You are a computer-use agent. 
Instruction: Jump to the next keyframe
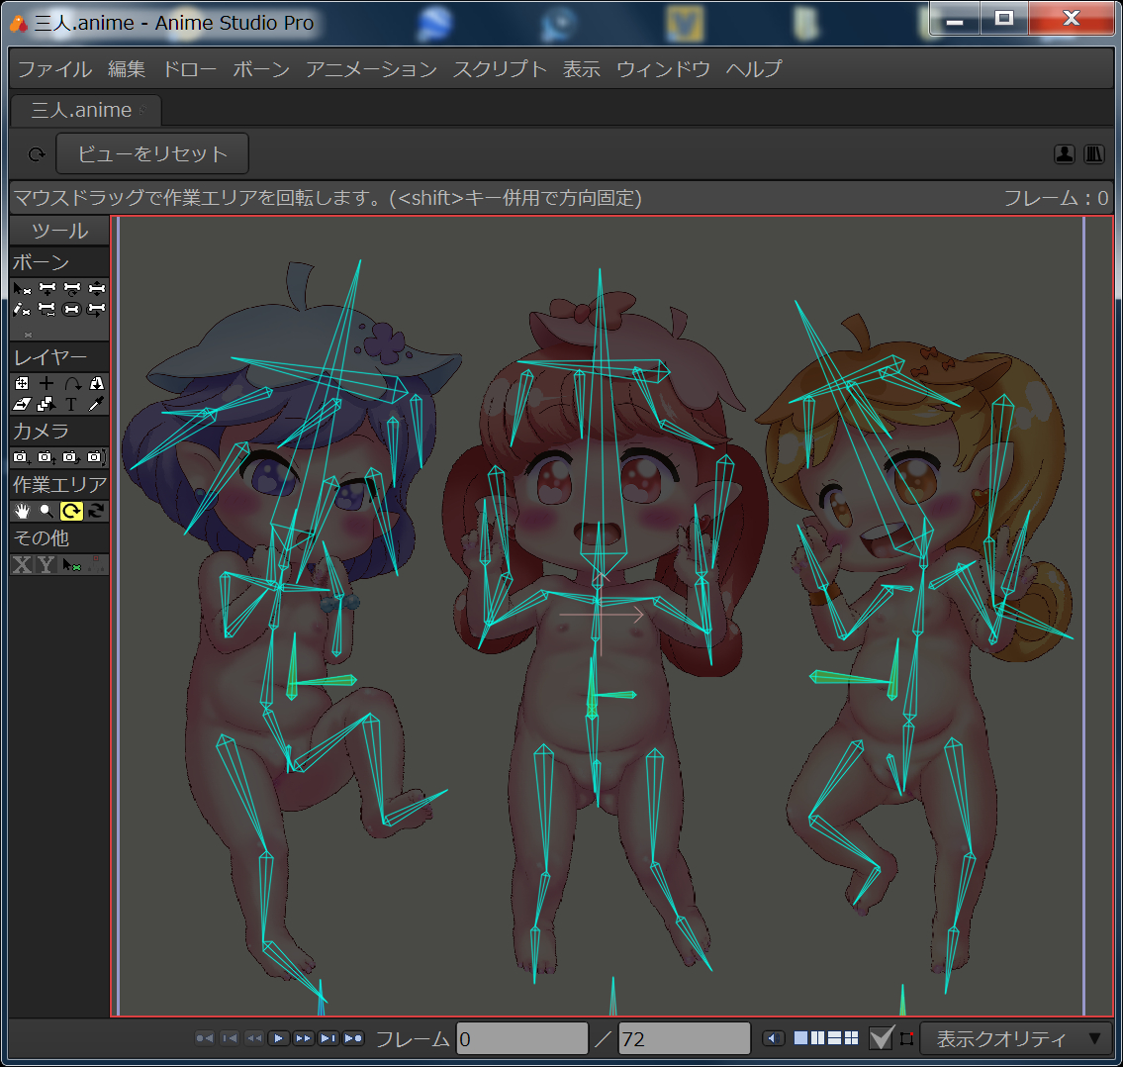(x=328, y=1037)
